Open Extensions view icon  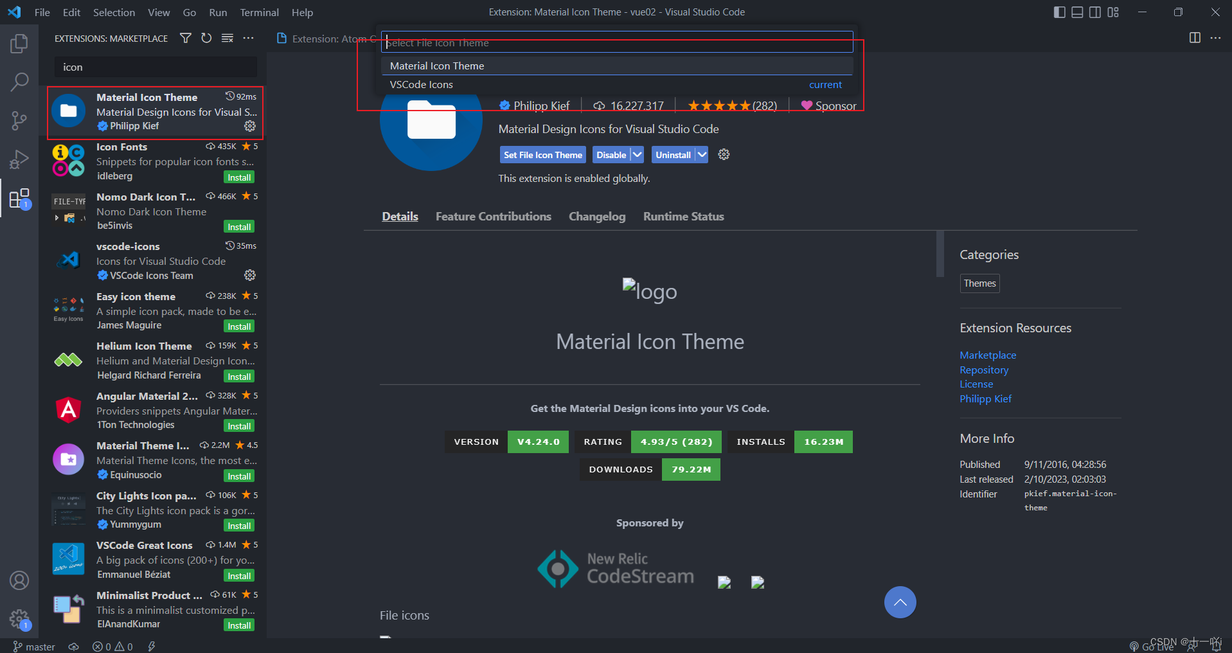[x=19, y=199]
